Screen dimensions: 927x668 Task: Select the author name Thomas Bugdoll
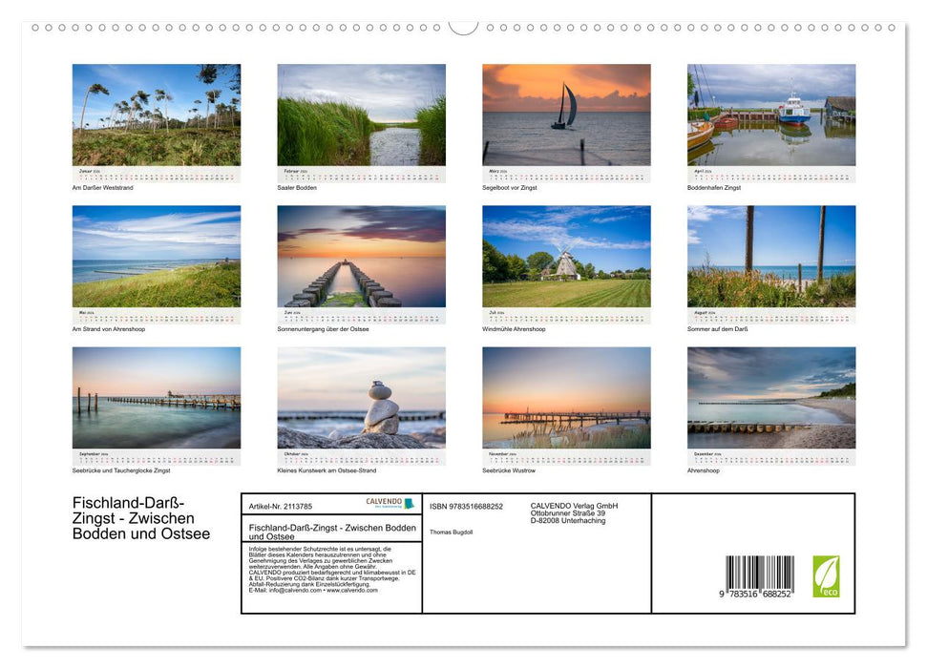point(451,532)
